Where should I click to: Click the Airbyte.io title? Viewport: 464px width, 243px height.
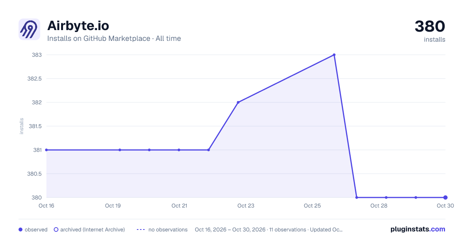[x=78, y=25]
